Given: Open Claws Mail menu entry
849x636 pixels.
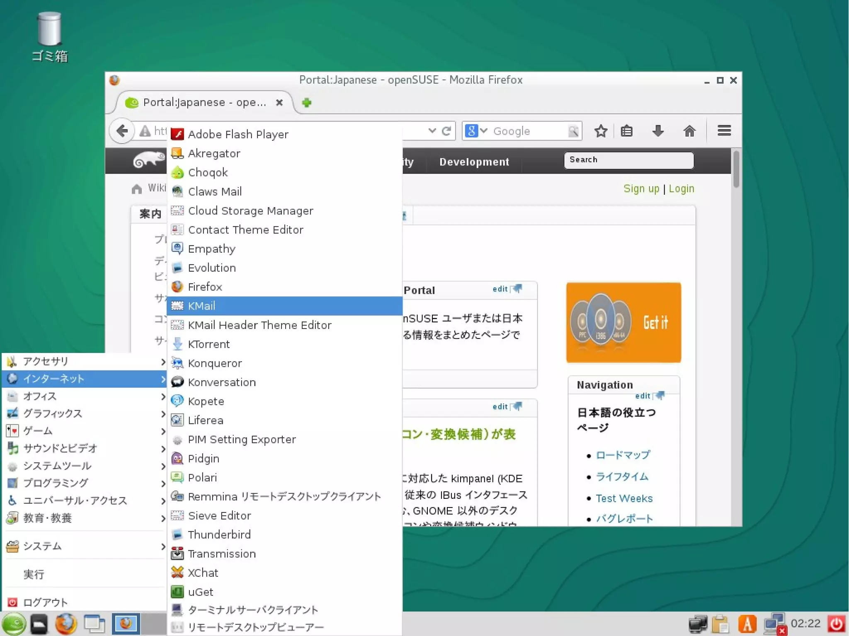Looking at the screenshot, I should click(284, 191).
